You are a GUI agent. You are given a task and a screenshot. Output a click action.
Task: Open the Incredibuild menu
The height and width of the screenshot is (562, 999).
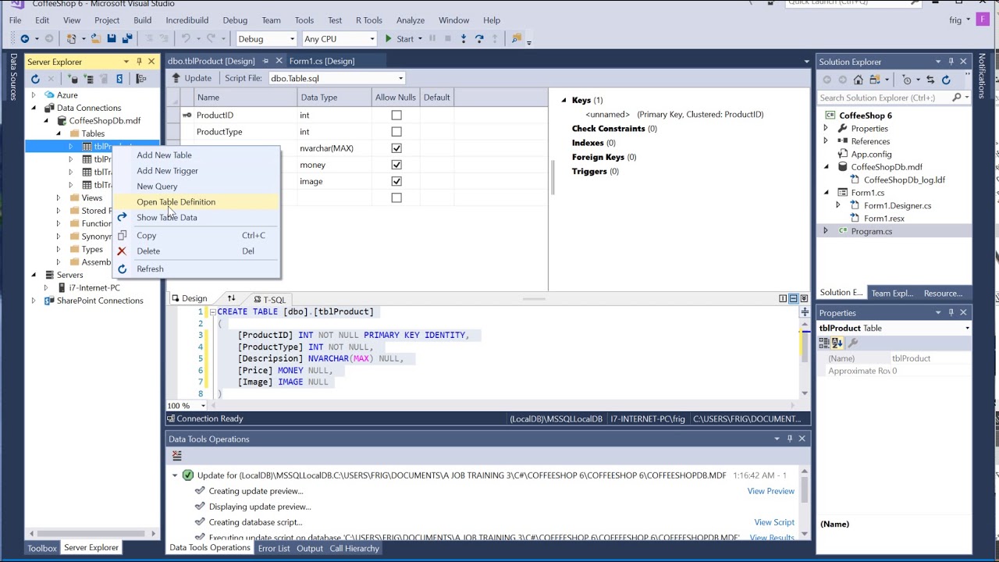point(187,20)
